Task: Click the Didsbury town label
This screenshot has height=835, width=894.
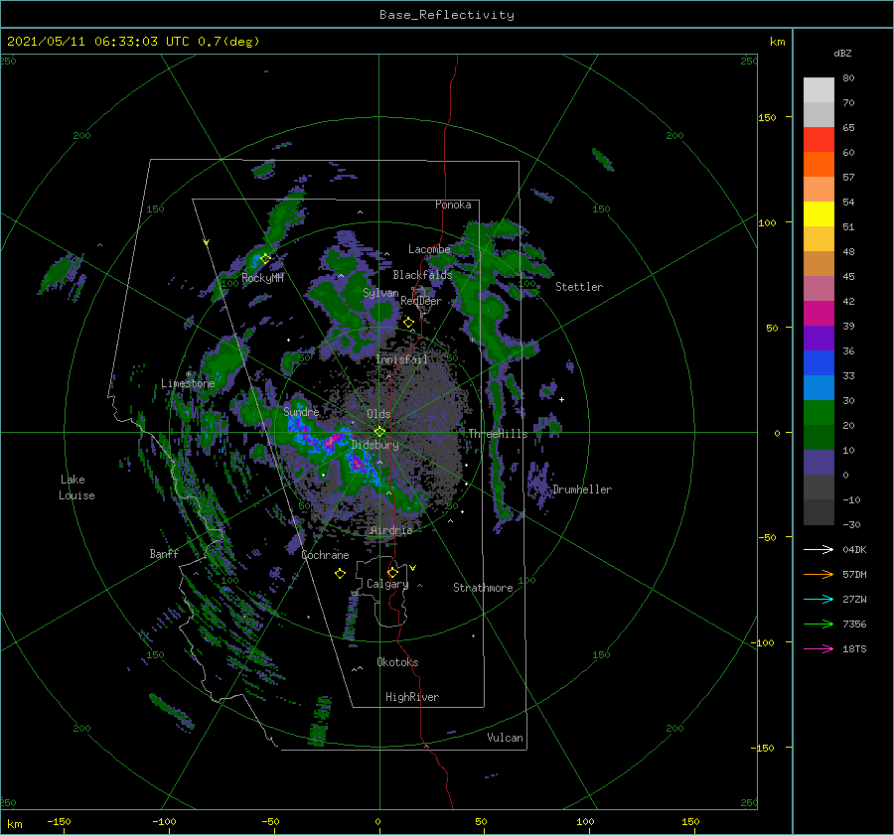Action: [374, 445]
